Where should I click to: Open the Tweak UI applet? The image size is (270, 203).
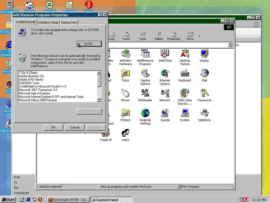106,137
